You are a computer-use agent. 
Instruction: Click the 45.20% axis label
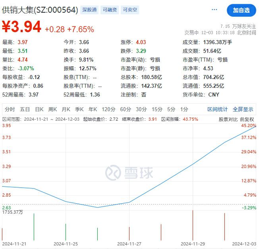pyautogui.click(x=249, y=125)
